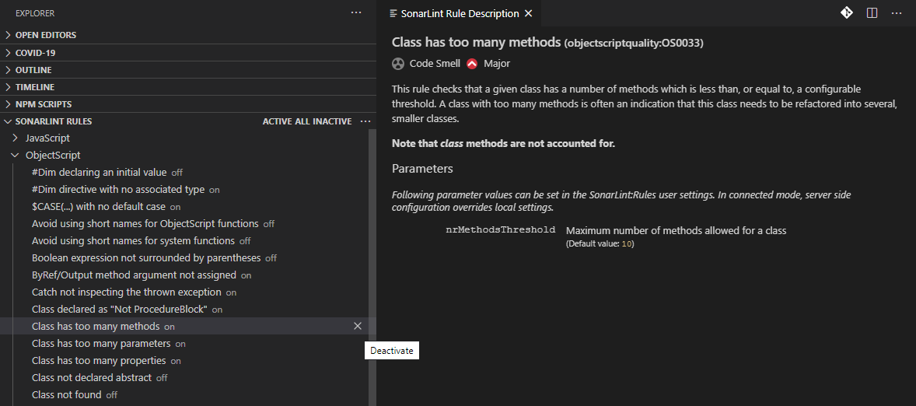This screenshot has width=916, height=406.
Task: Expand the Outline section
Action: [x=188, y=70]
